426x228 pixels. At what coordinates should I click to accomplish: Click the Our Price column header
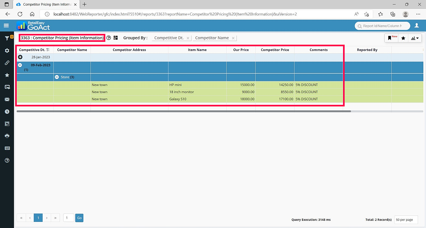(x=241, y=50)
